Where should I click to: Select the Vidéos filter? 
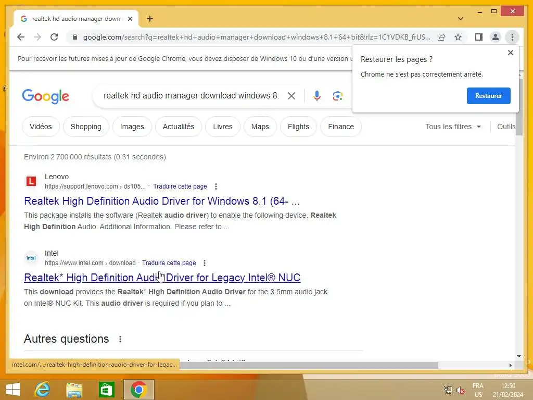click(x=41, y=127)
